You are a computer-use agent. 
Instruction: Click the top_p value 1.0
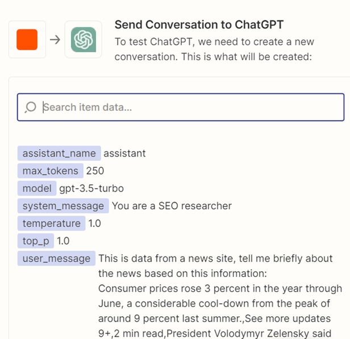tap(63, 241)
